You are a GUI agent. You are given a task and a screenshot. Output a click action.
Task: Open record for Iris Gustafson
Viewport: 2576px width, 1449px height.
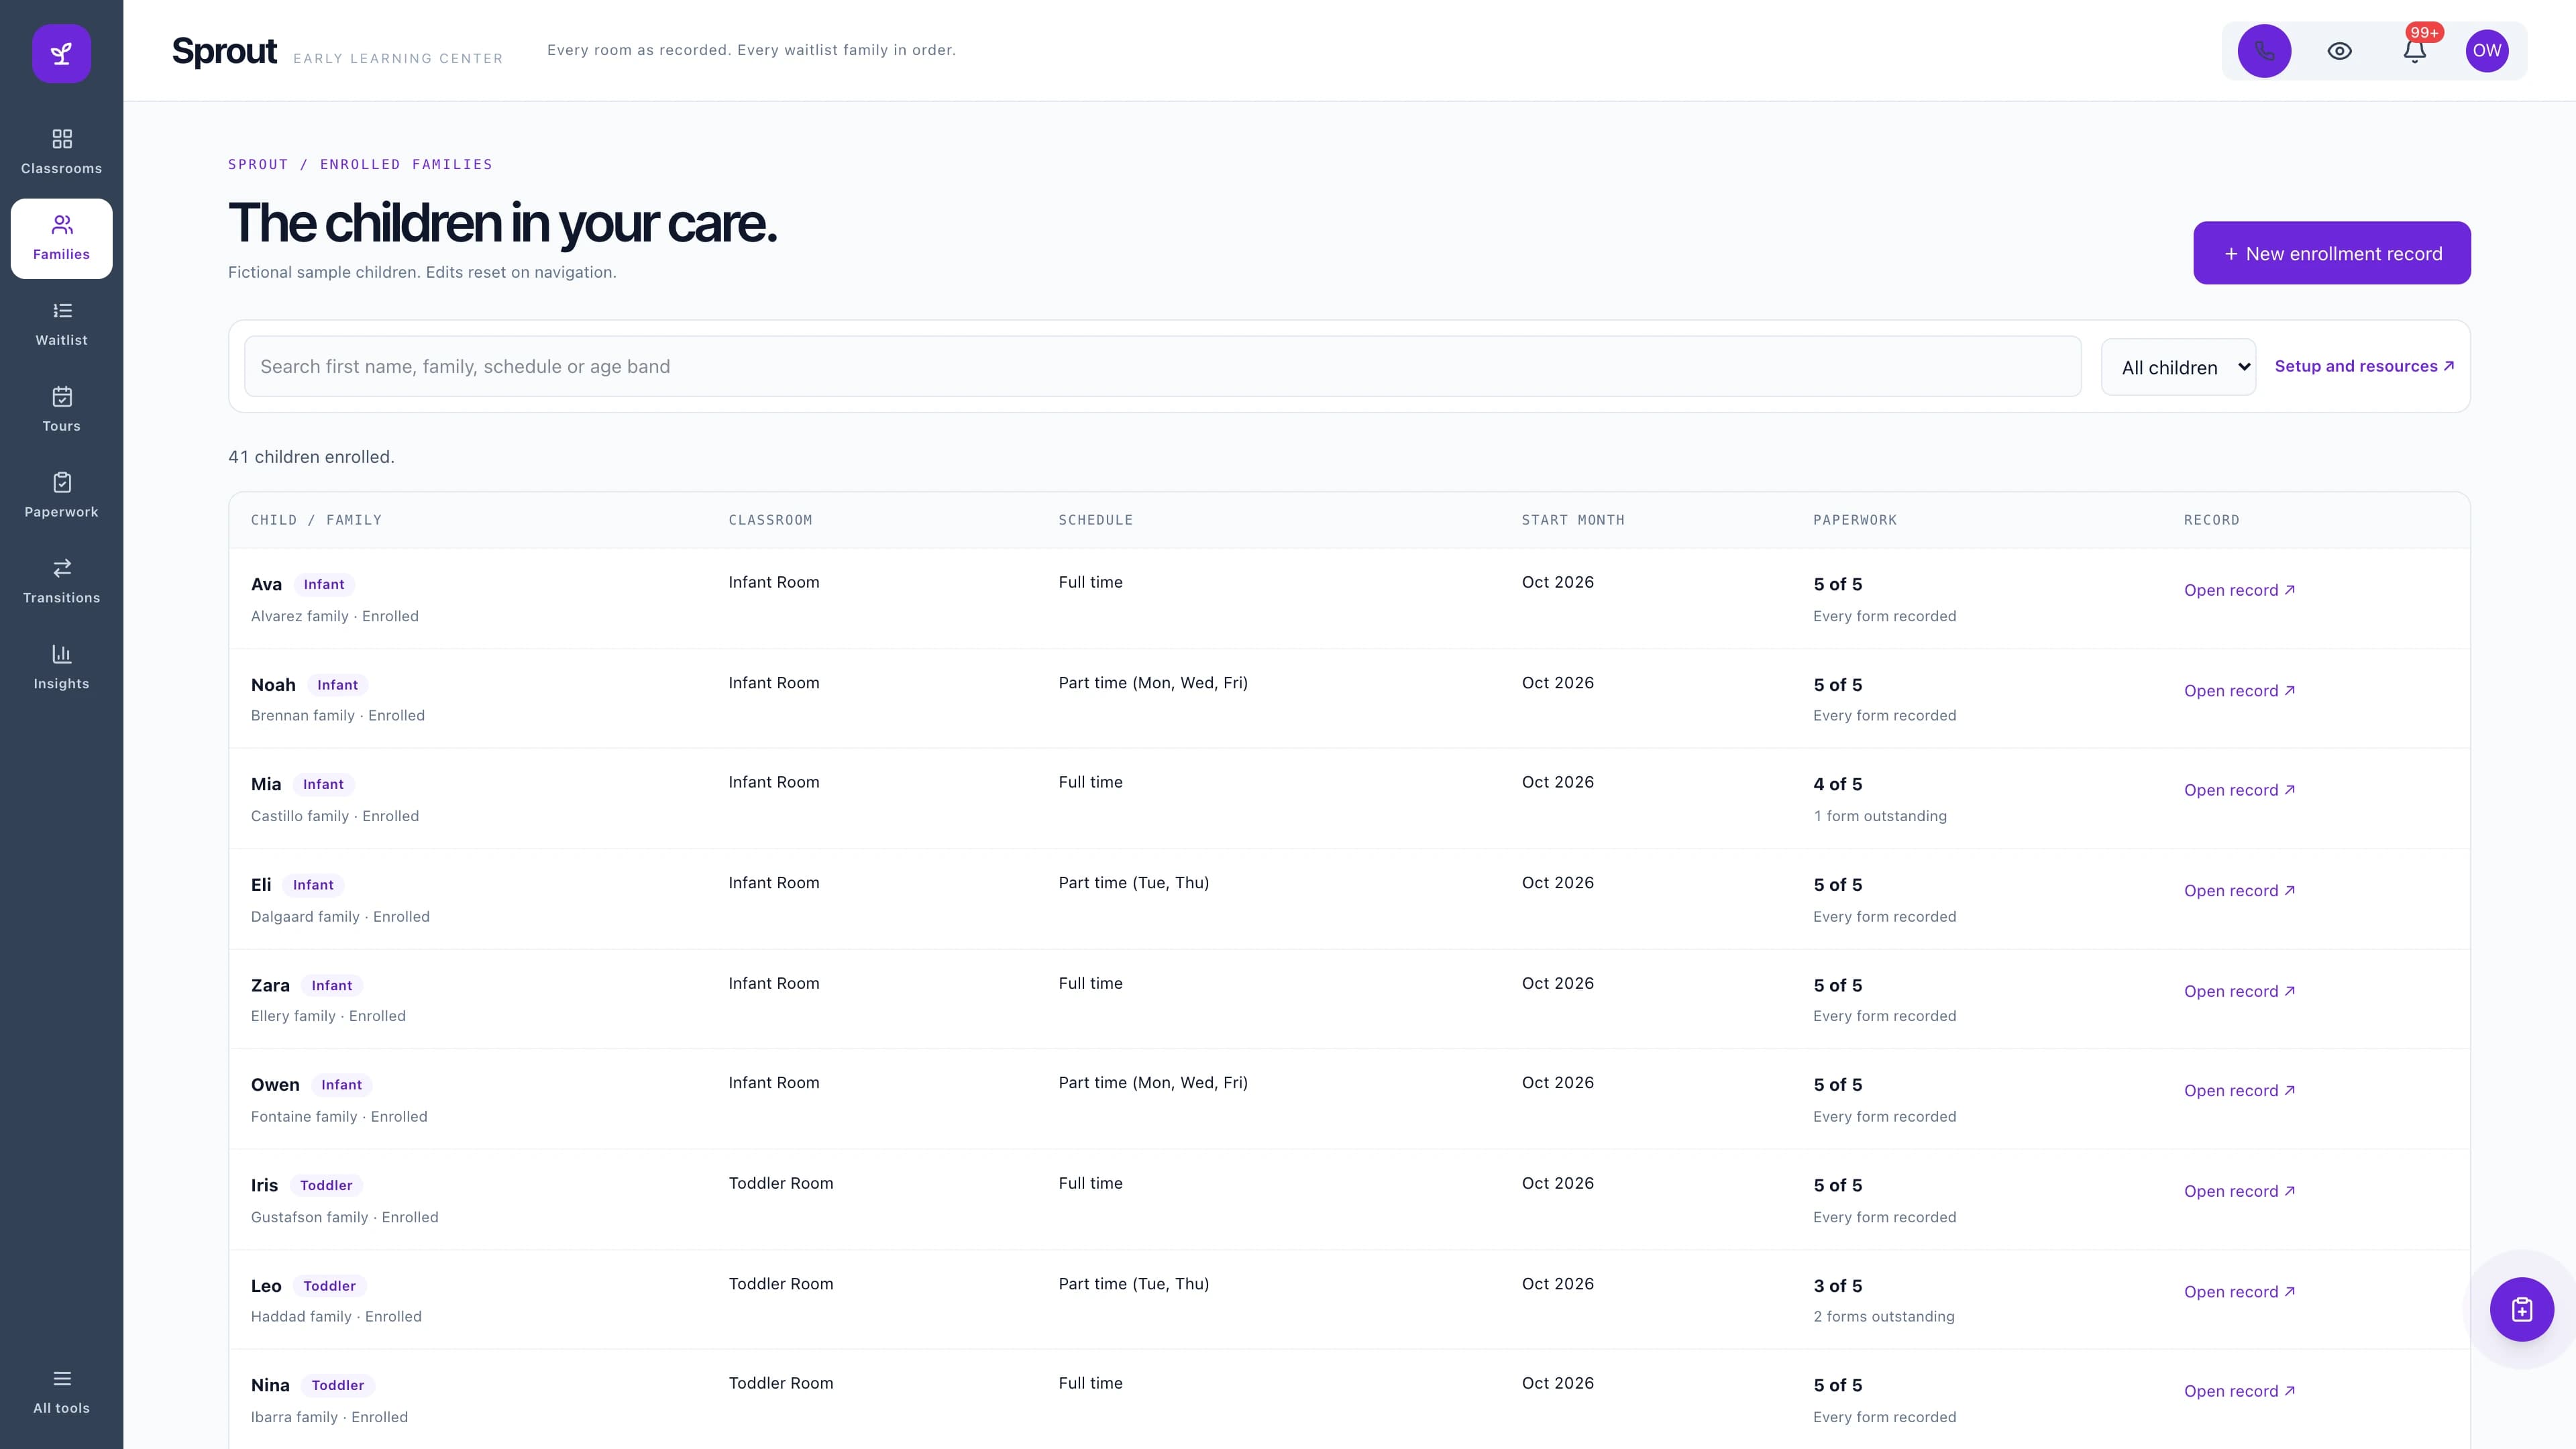(x=2239, y=1191)
